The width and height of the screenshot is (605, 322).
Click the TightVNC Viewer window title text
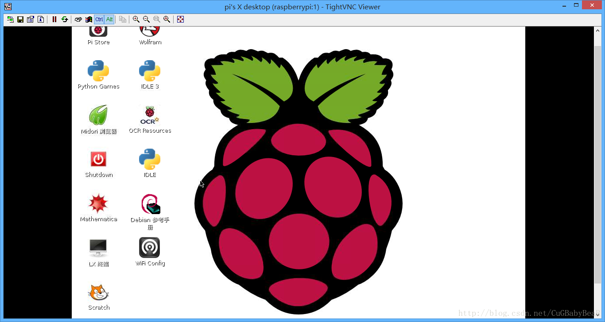pos(302,7)
